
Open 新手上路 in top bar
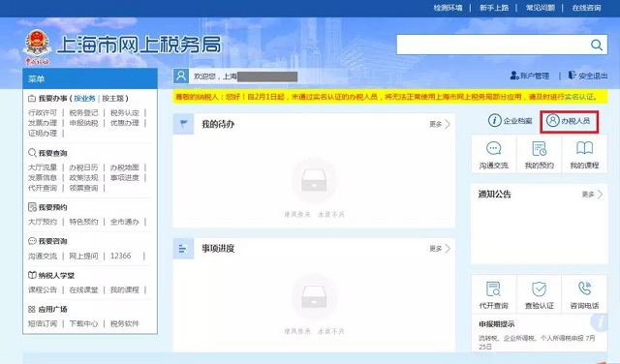point(494,8)
